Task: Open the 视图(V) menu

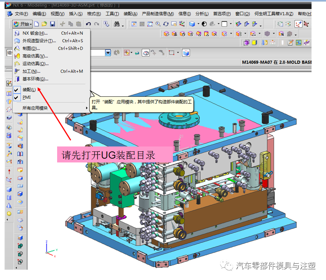Action: coord(58,14)
